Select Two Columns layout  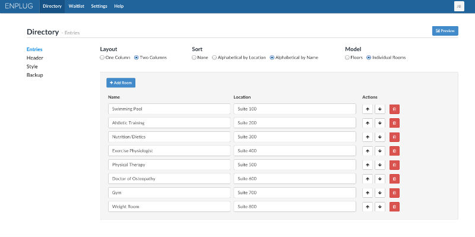(137, 58)
